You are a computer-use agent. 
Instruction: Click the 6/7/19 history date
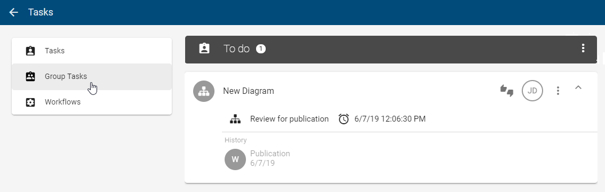[262, 163]
